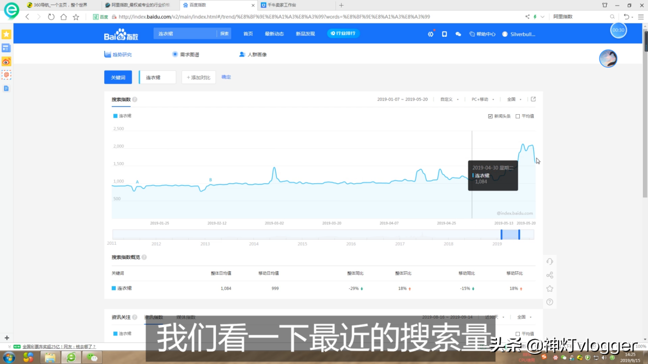Uncheck the 新闻头条 checkbox

pyautogui.click(x=490, y=116)
